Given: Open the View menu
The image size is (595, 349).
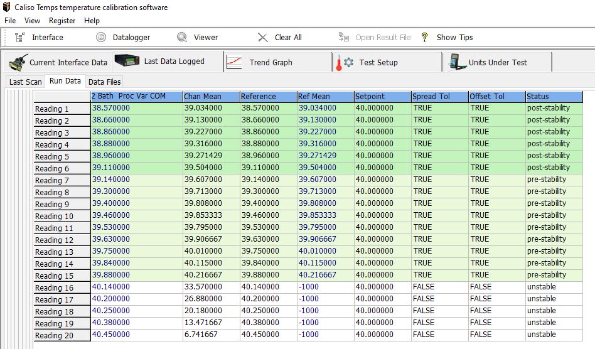Looking at the screenshot, I should [x=32, y=21].
